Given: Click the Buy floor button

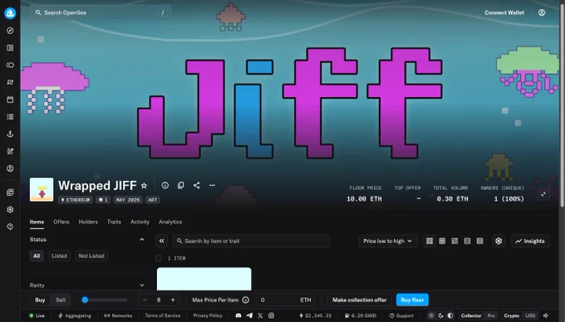Looking at the screenshot, I should (412, 300).
